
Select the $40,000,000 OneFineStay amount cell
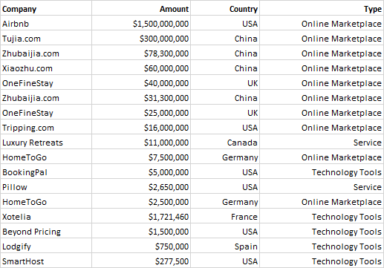(141, 82)
